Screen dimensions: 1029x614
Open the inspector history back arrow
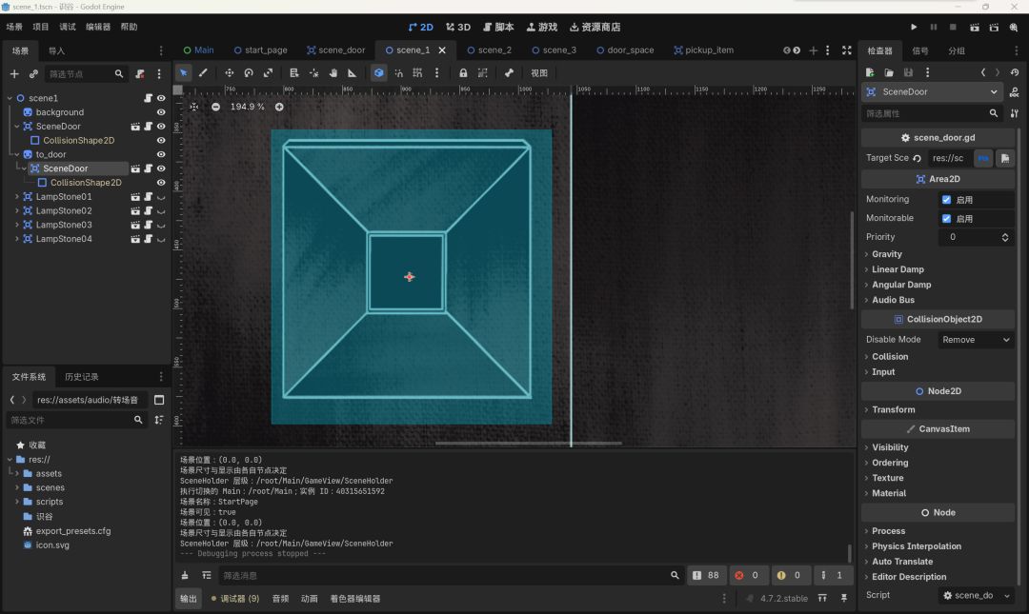[983, 72]
